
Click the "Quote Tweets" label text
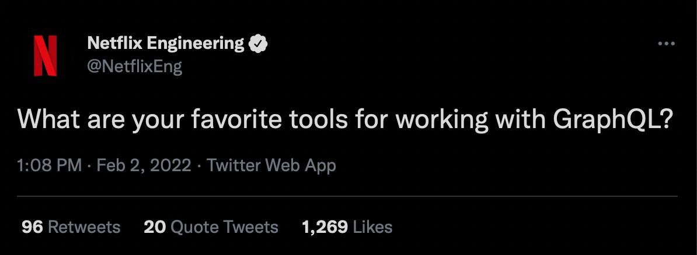[225, 227]
